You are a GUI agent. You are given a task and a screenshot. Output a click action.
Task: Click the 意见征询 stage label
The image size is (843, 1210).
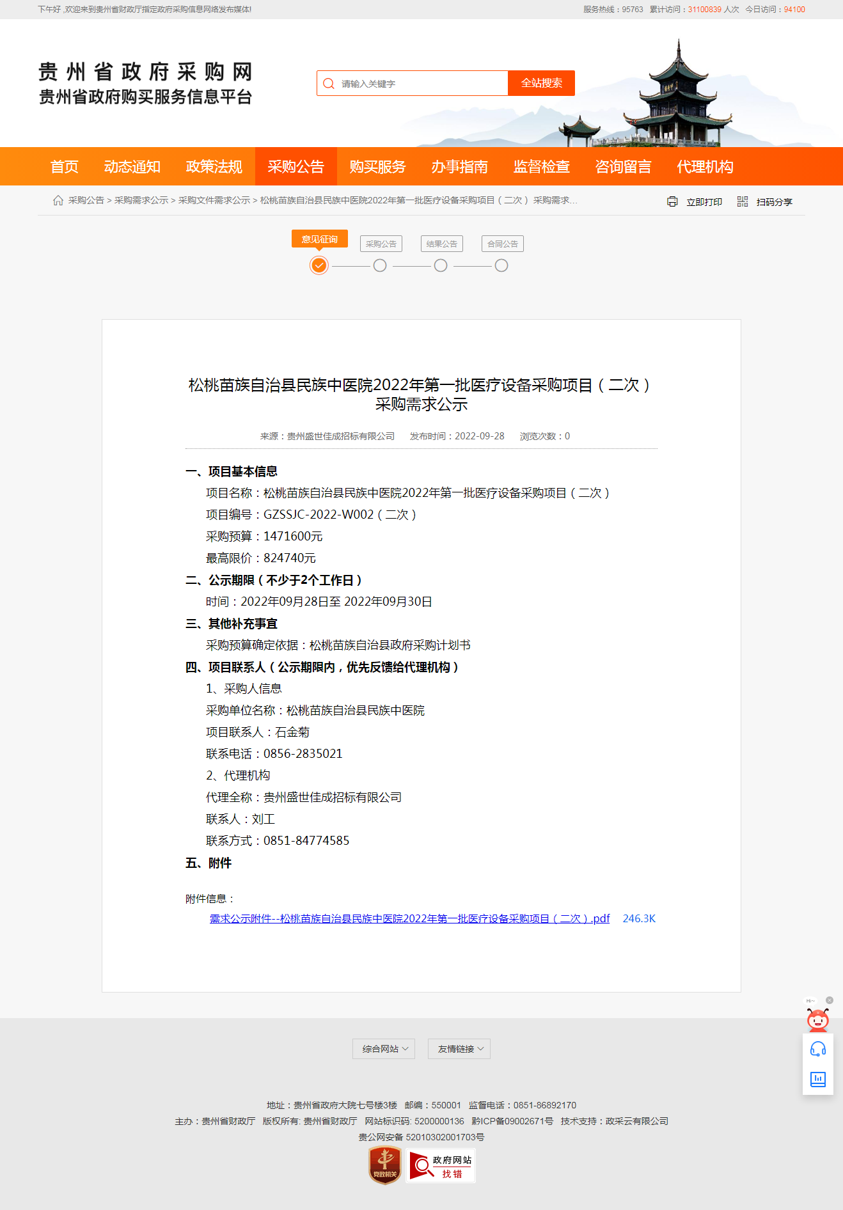[320, 239]
